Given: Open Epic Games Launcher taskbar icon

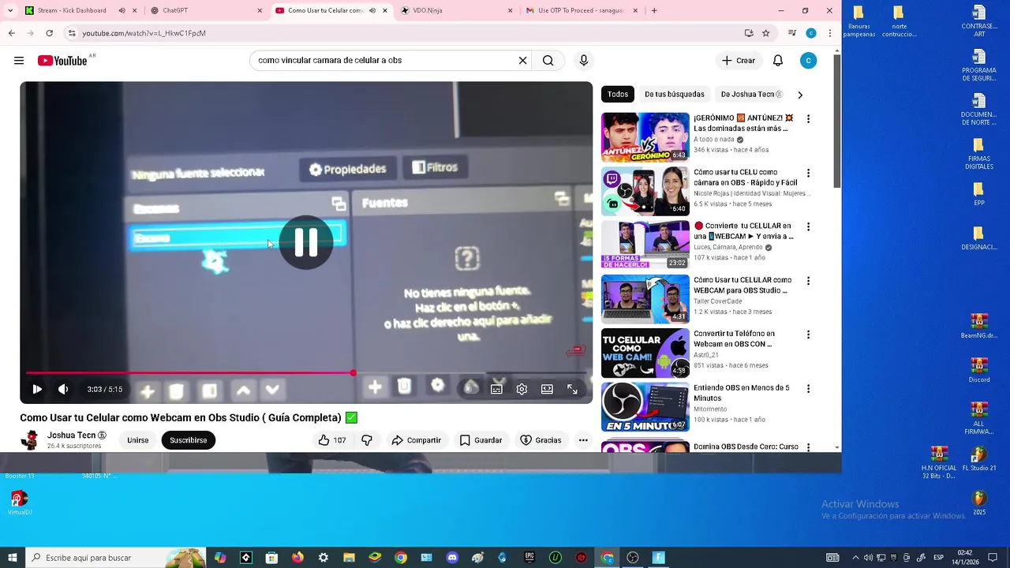Looking at the screenshot, I should (529, 558).
